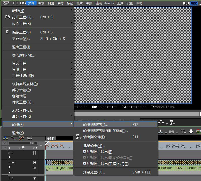Click the open project folder icon

(8, 17)
